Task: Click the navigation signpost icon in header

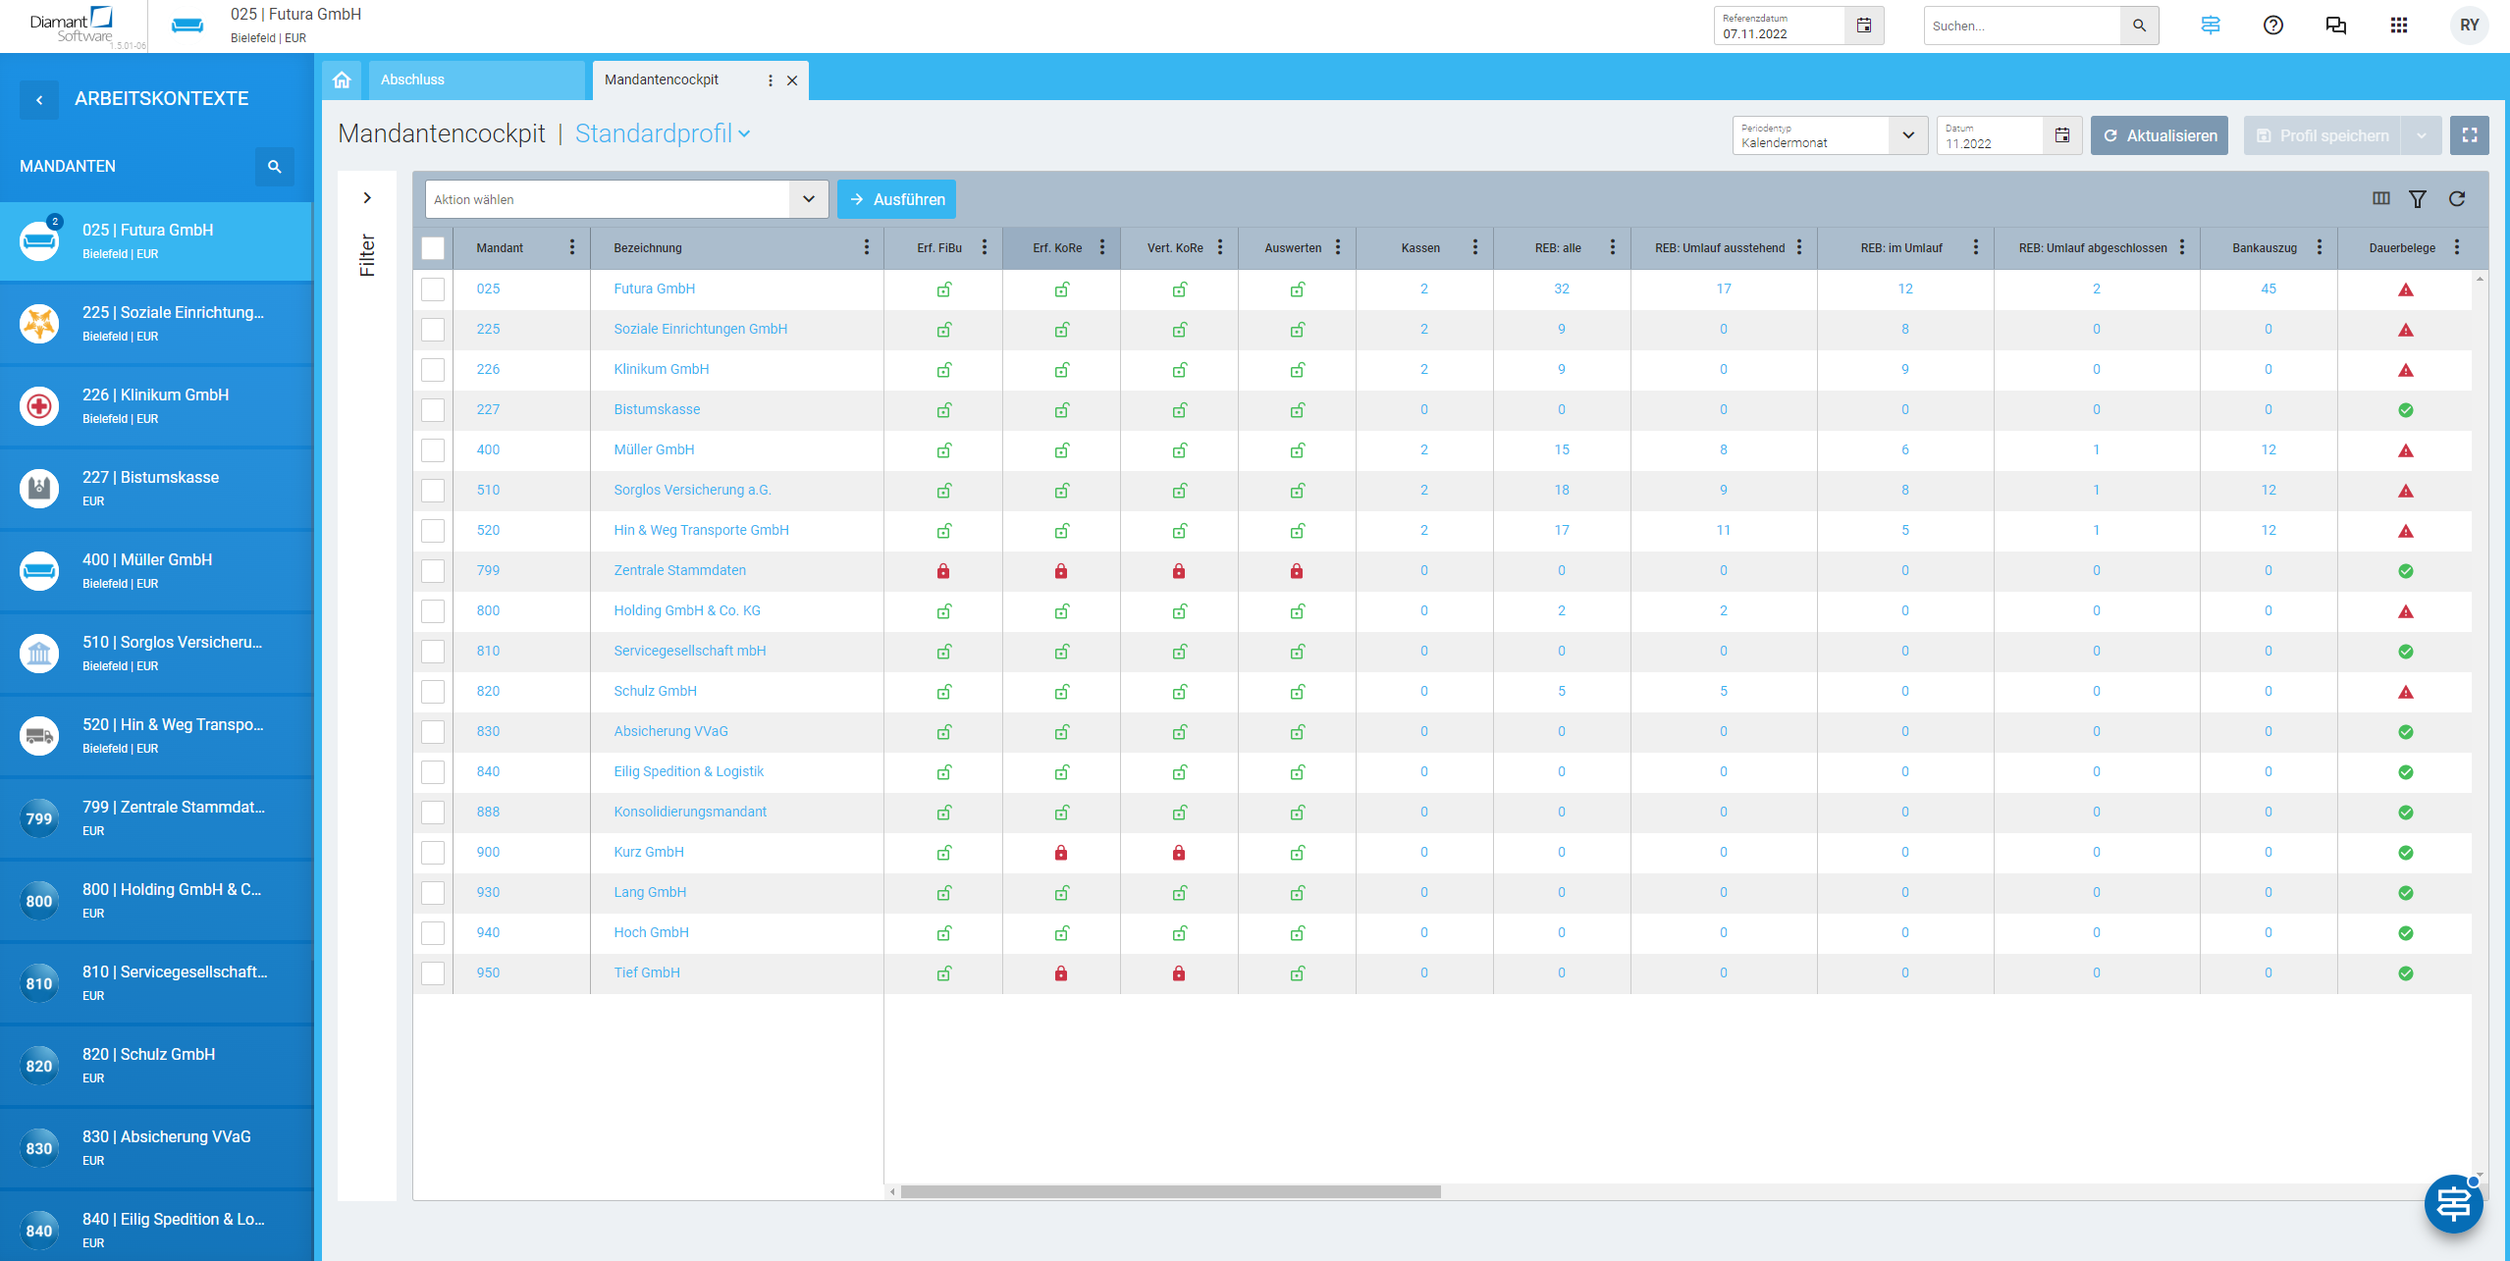Action: click(2211, 26)
